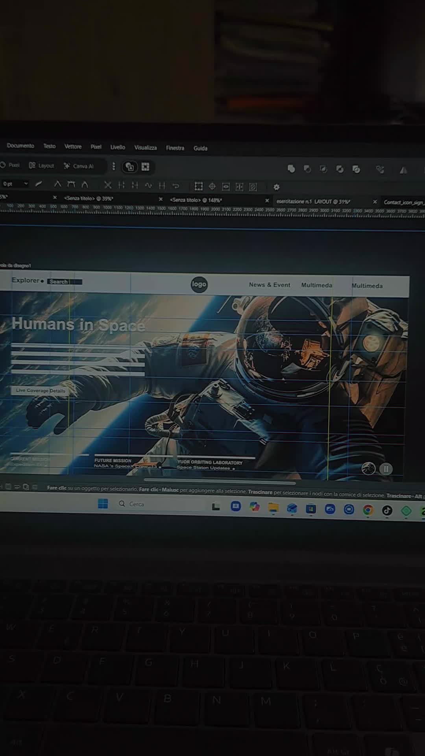This screenshot has width=425, height=756.
Task: Open Google Chrome from the taskbar
Action: pos(368,510)
